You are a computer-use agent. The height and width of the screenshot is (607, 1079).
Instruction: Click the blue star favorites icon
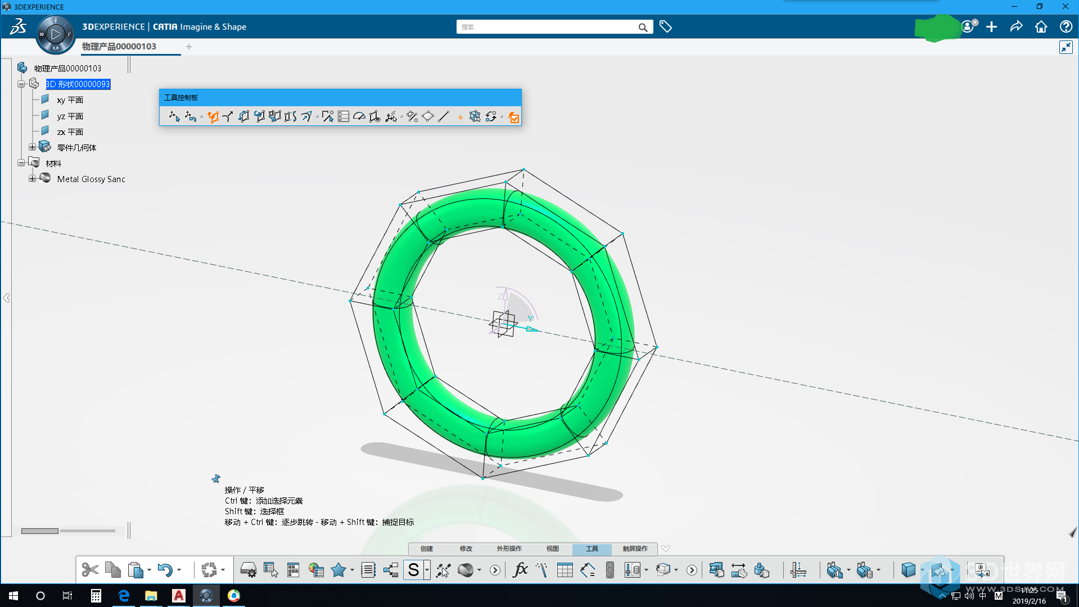click(x=338, y=570)
